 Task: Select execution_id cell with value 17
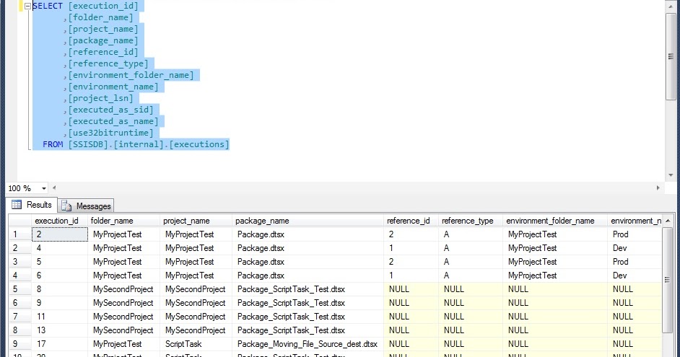[60, 344]
